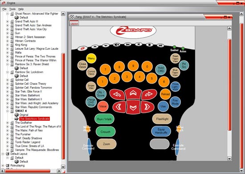Collapse the SWAT 4 tree node
Screen dimensions: 245x174
[8, 111]
